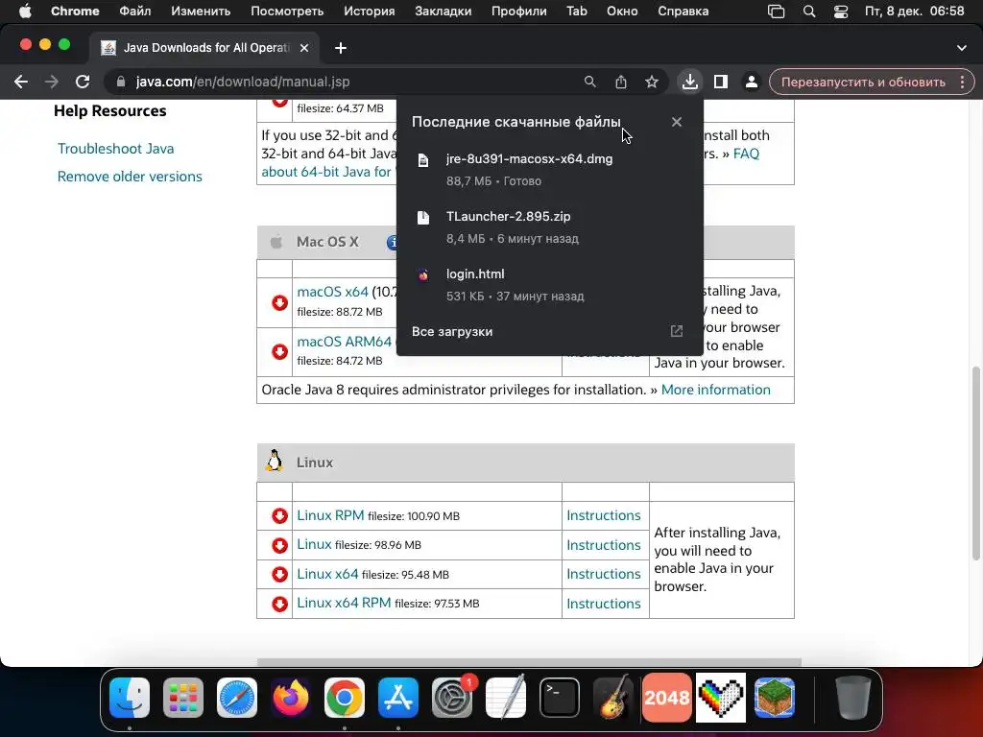Viewport: 983px width, 737px height.
Task: Open Control Center in menu bar
Action: (x=841, y=12)
